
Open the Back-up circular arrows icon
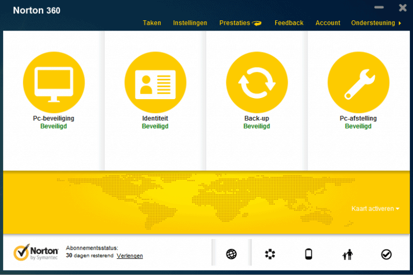click(257, 83)
